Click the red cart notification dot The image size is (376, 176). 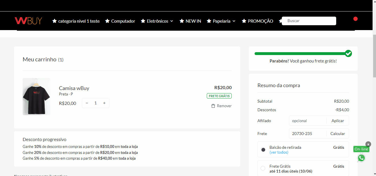point(355,19)
